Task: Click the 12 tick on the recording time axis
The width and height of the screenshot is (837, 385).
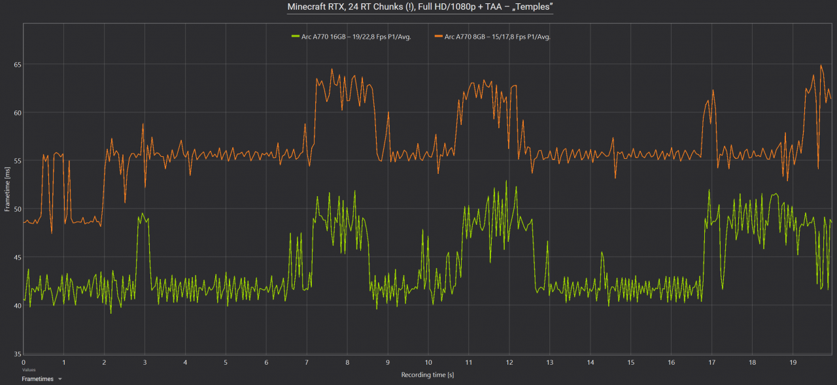Action: [509, 361]
